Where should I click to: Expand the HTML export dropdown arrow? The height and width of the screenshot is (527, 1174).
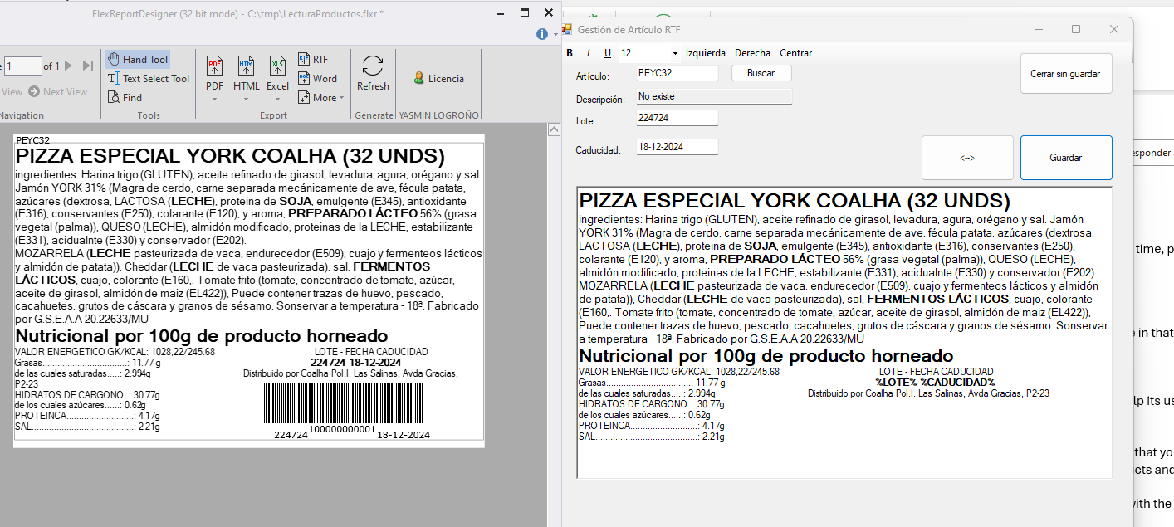point(247,99)
